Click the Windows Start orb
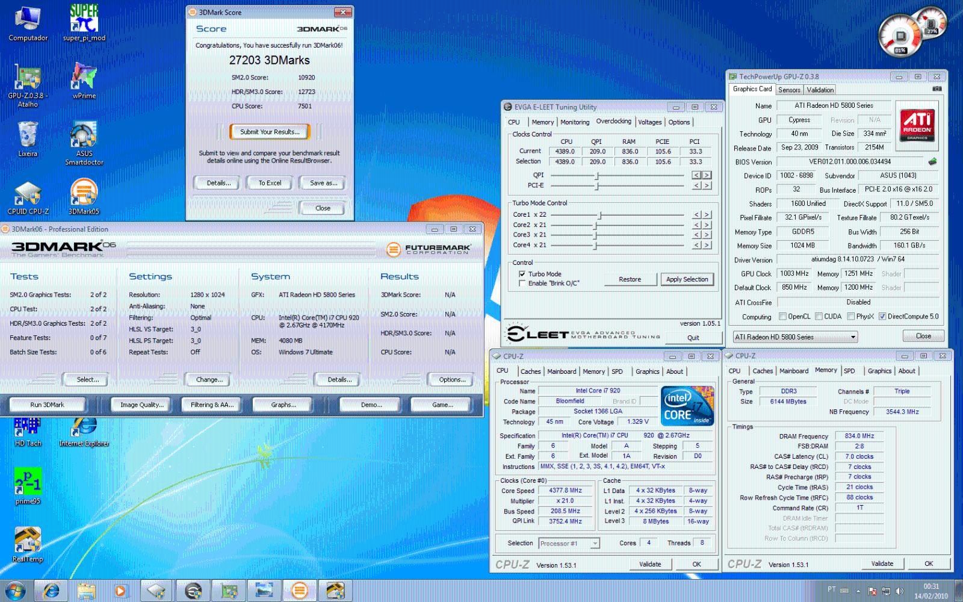Viewport: 963px width, 602px height. click(x=15, y=591)
